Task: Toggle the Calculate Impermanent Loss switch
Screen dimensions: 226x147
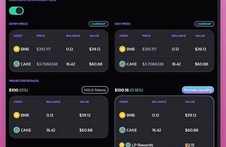Action: pyautogui.click(x=16, y=11)
